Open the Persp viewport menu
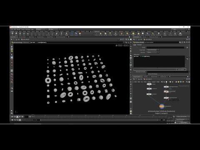The image size is (200, 150). pyautogui.click(x=120, y=45)
